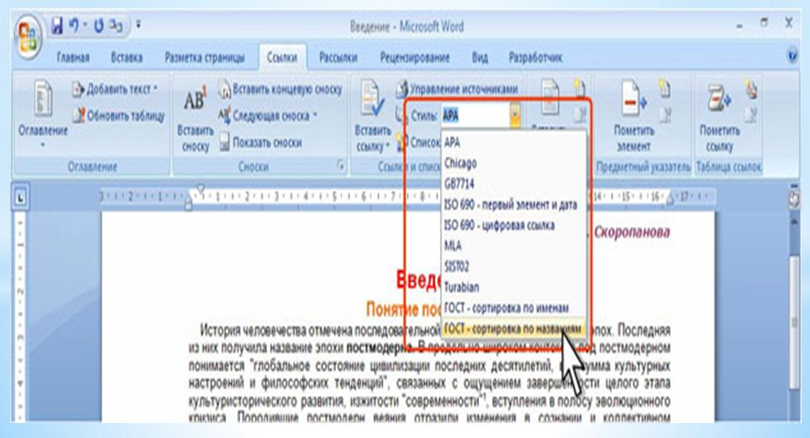Insert endnote with Вставить концевую сноску
810x438 pixels.
[280, 90]
